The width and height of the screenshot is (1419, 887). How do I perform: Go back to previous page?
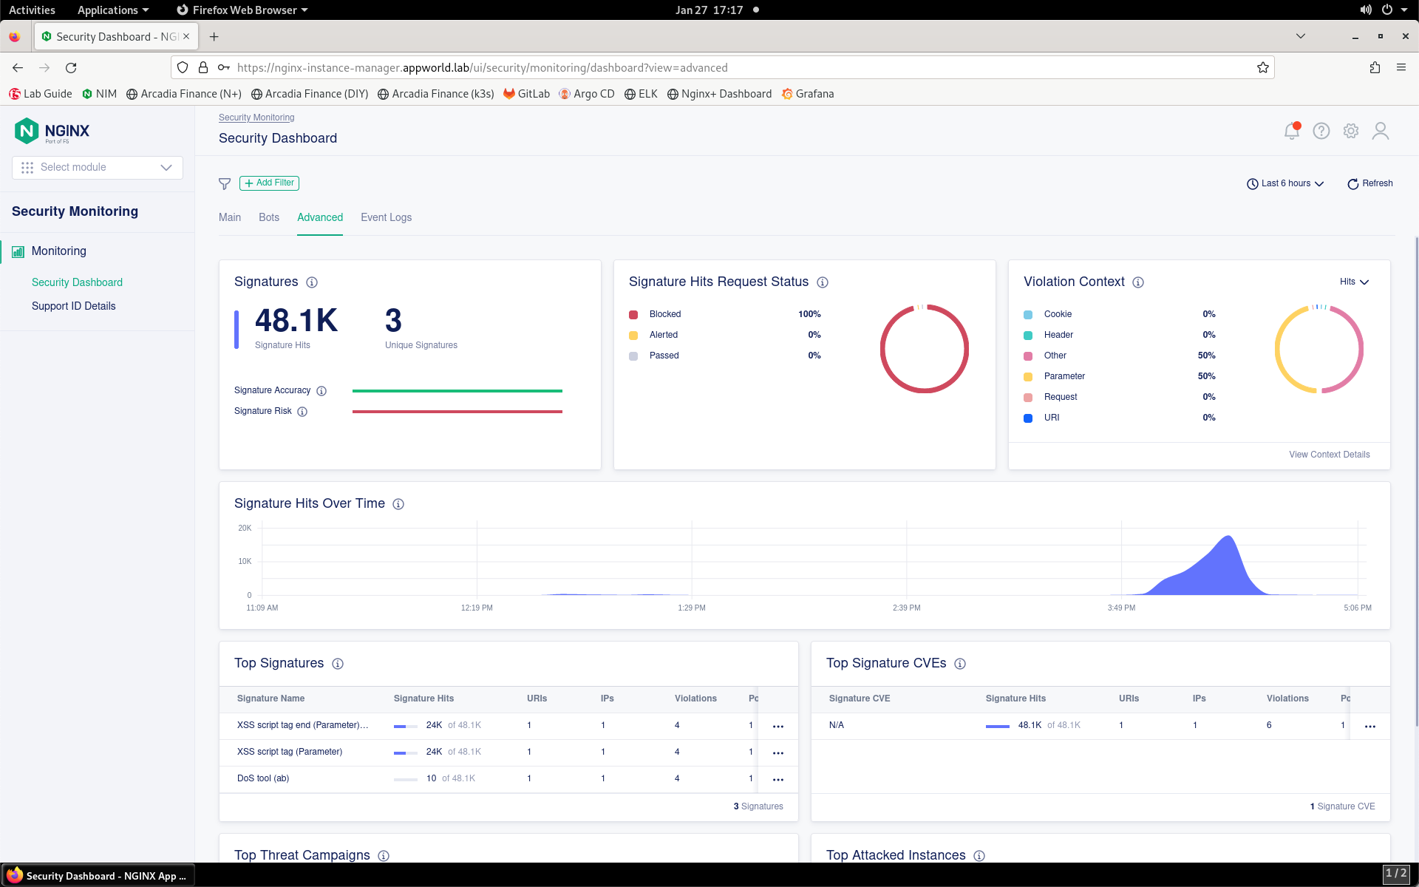click(18, 68)
